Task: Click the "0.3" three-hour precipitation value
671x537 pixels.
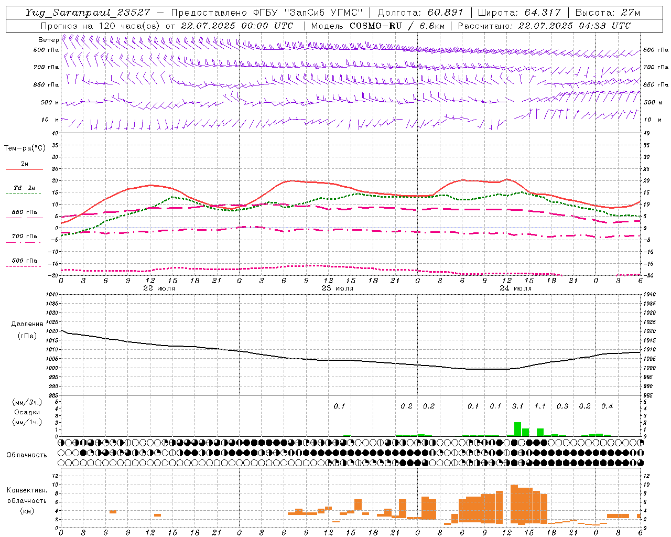Action: 562,406
